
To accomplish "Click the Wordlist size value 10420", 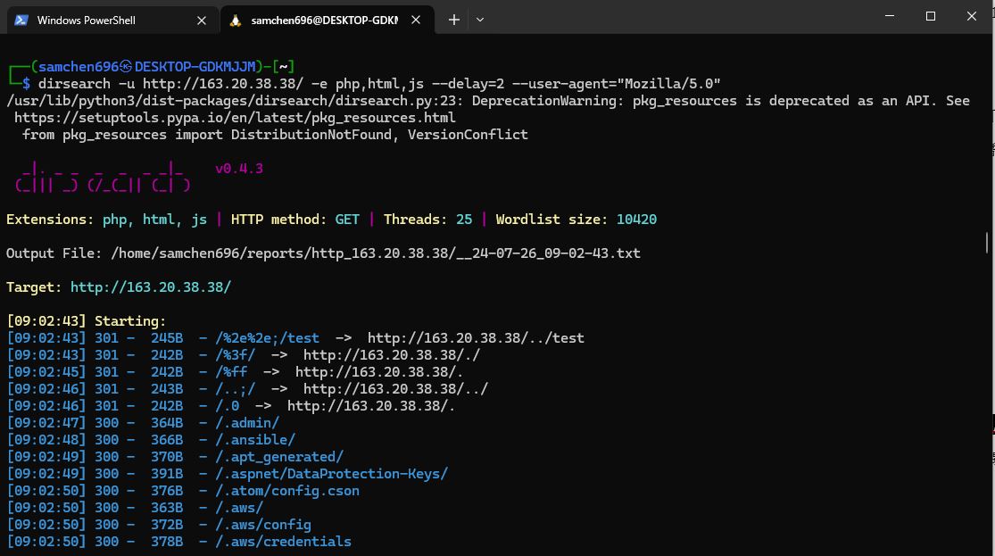I will tap(636, 219).
